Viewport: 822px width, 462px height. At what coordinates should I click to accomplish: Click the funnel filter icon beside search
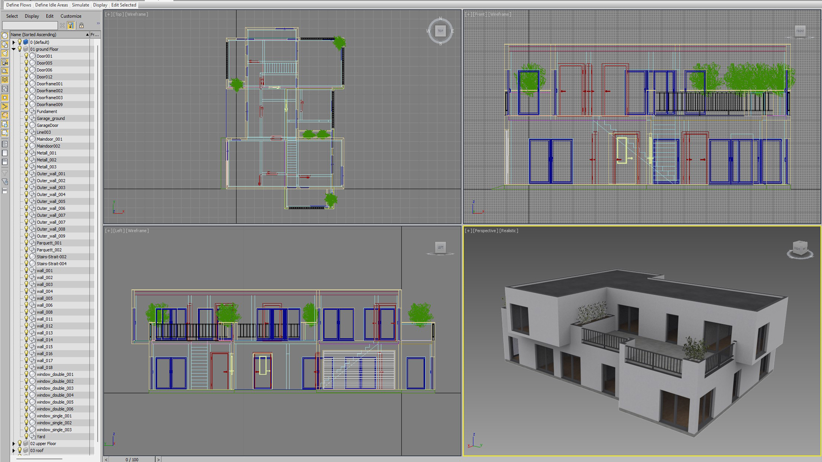pyautogui.click(x=71, y=26)
